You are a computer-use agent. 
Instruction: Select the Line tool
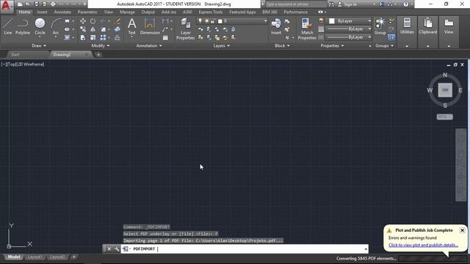pyautogui.click(x=8, y=26)
